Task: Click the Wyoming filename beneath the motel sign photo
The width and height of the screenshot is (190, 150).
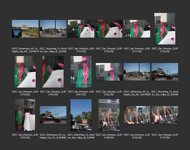Action: (81, 136)
